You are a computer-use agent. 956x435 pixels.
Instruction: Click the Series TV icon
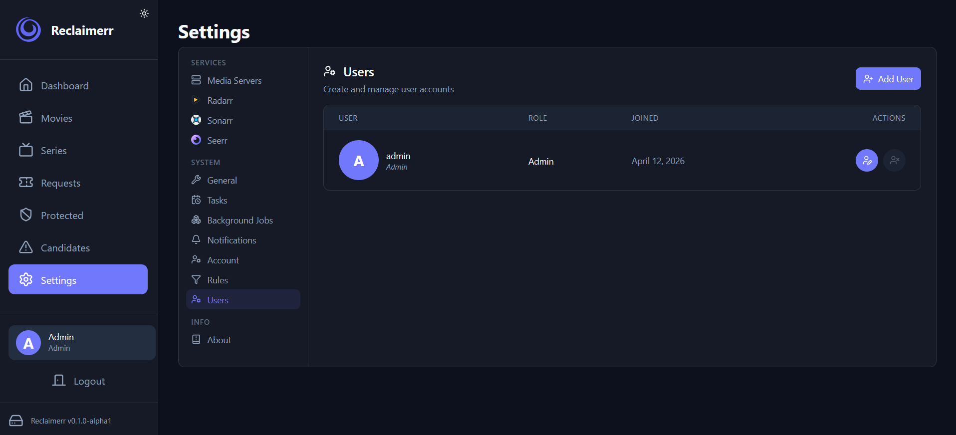[26, 150]
